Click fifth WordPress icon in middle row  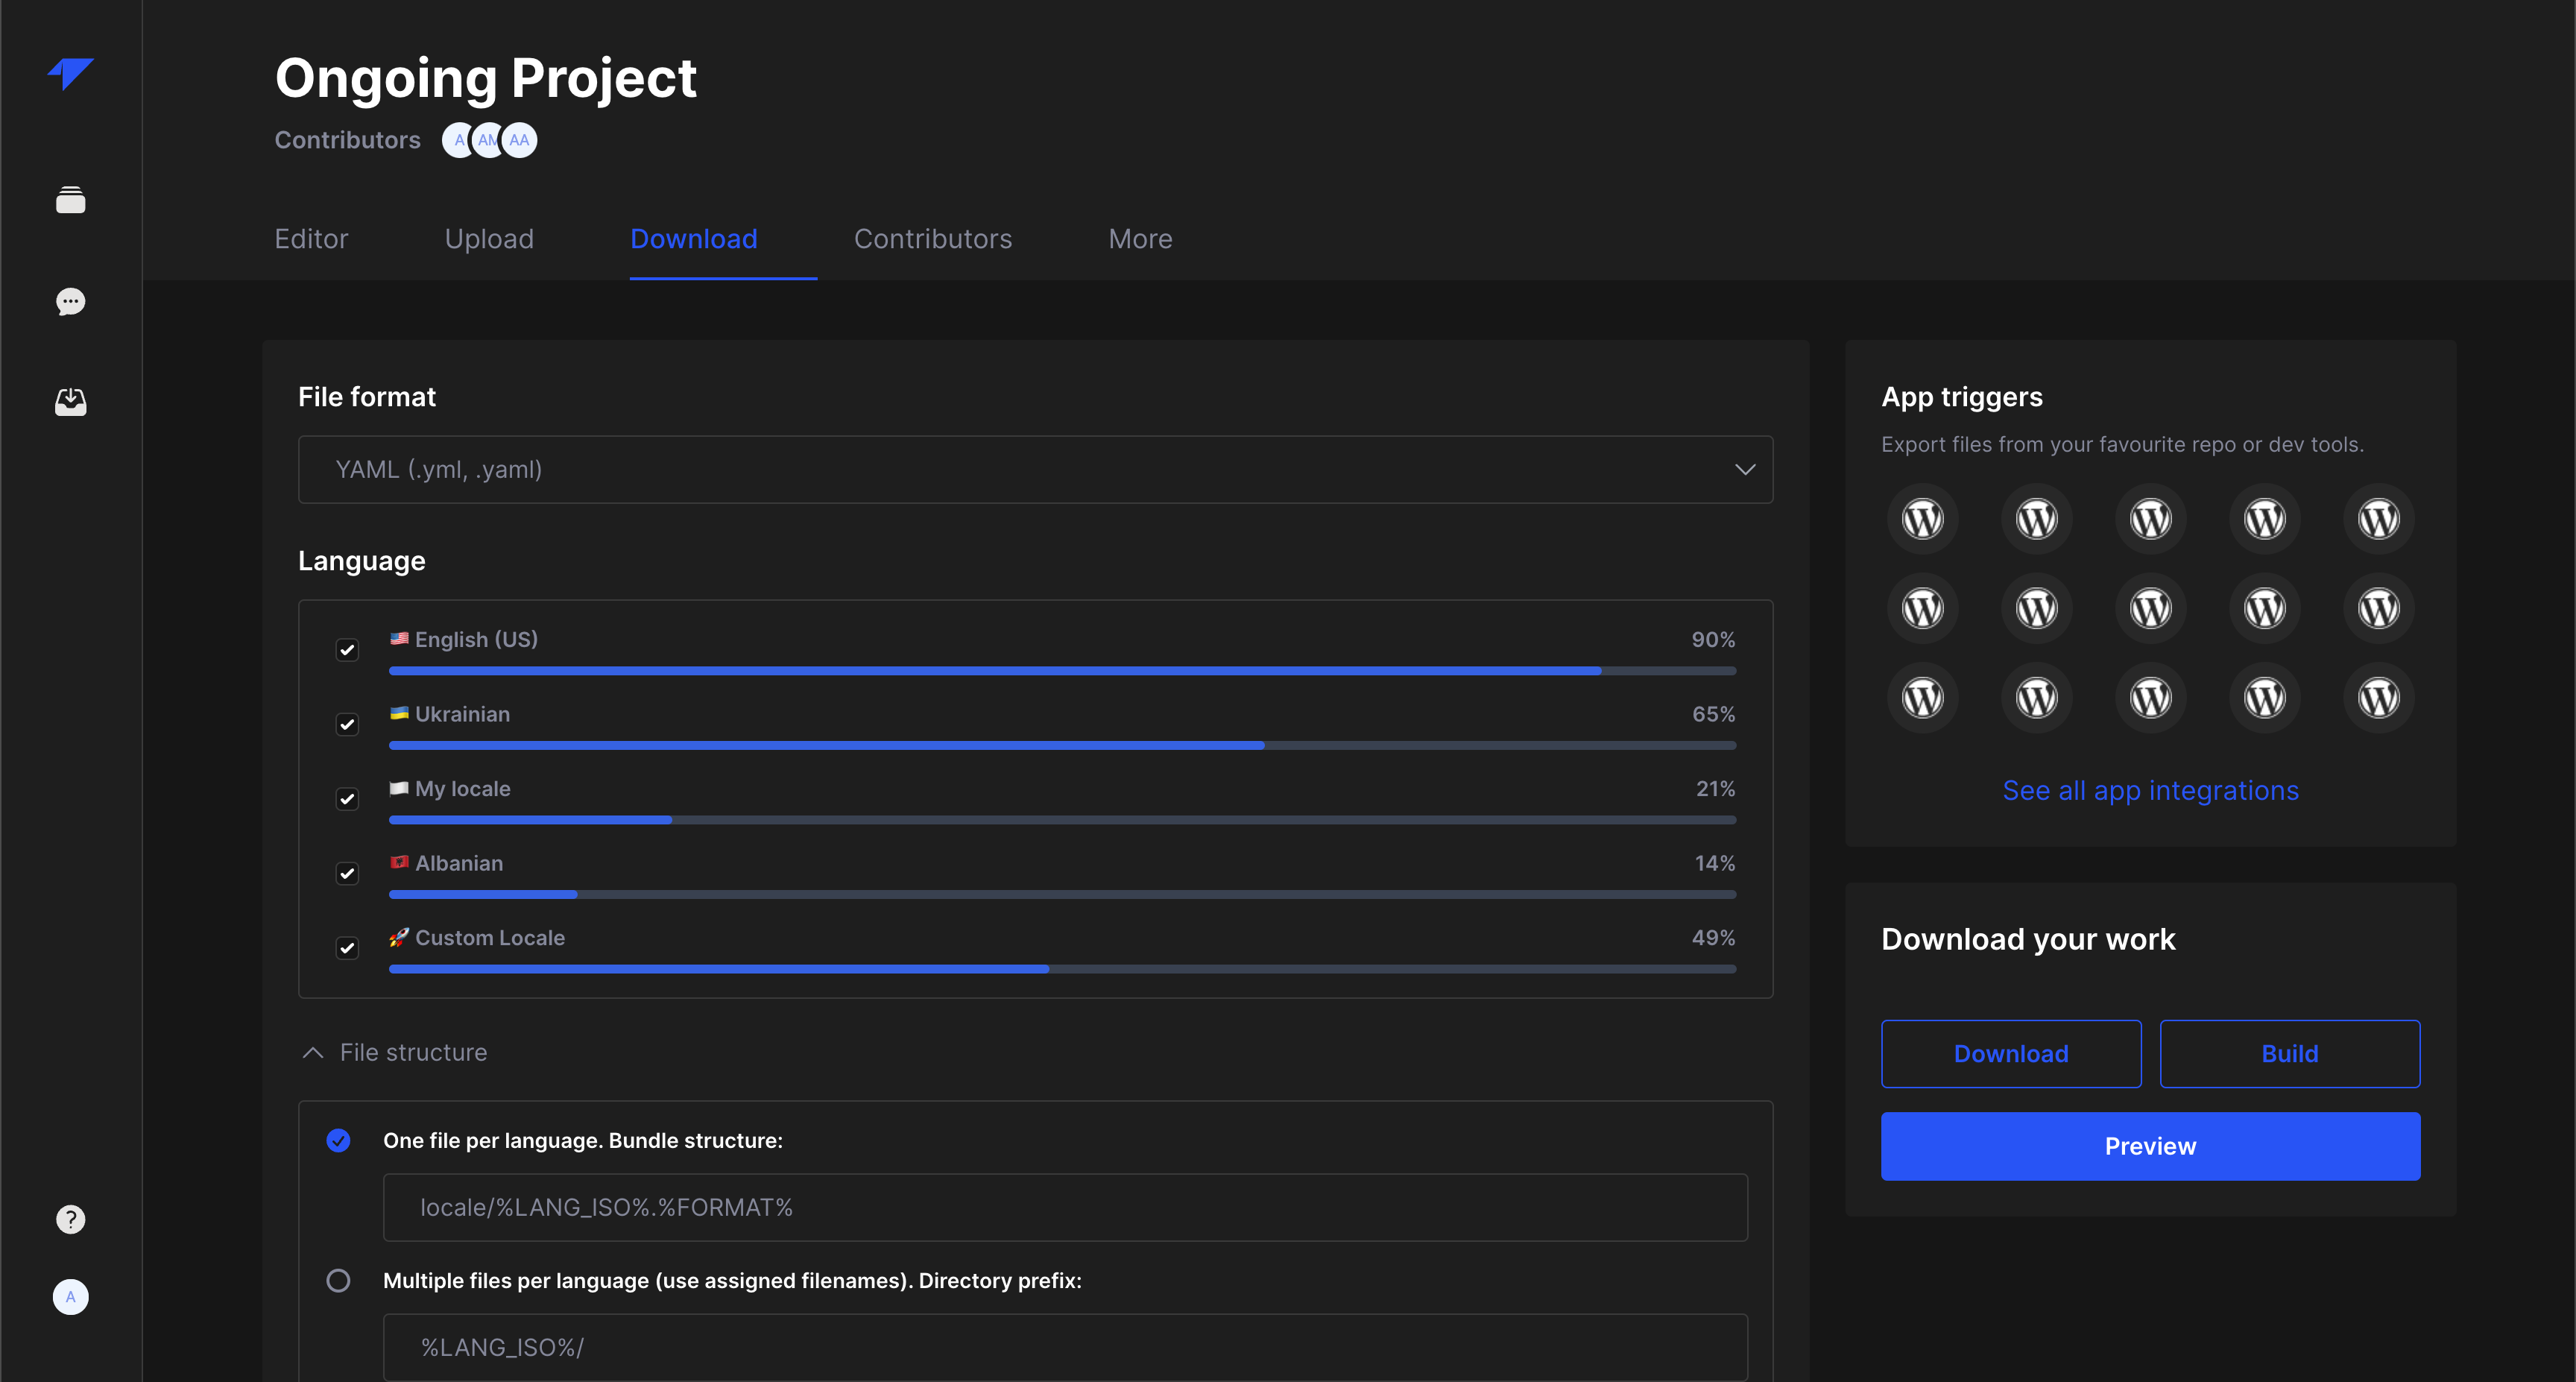tap(2378, 608)
